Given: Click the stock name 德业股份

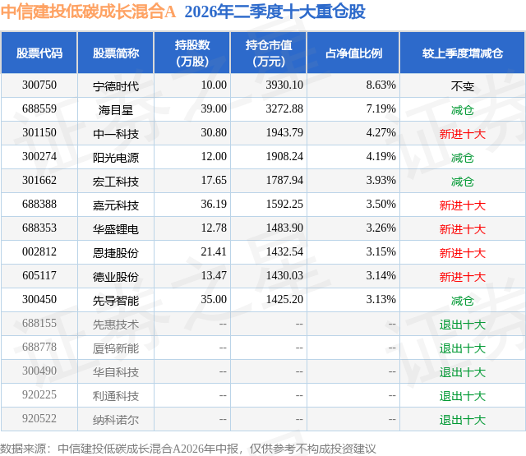Looking at the screenshot, I should click(x=116, y=277).
